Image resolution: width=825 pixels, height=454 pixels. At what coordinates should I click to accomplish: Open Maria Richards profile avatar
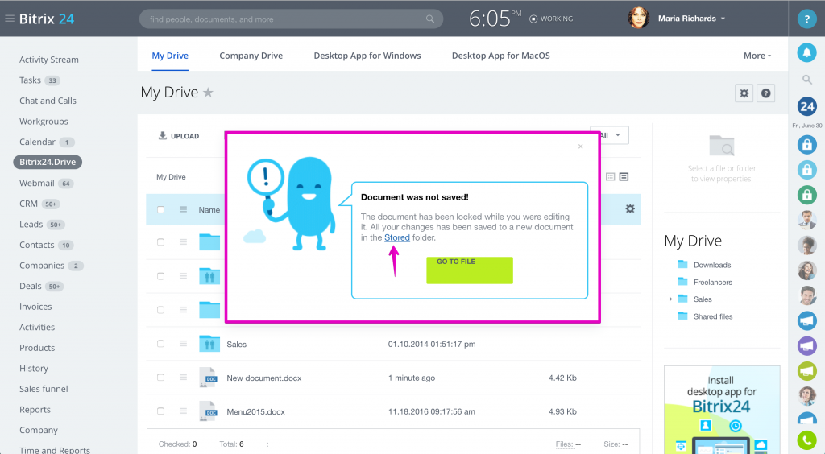pyautogui.click(x=638, y=19)
